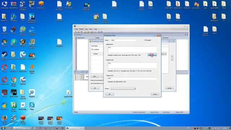The height and width of the screenshot is (130, 231).
Task: Click the Application column header
Action: click(81, 38)
